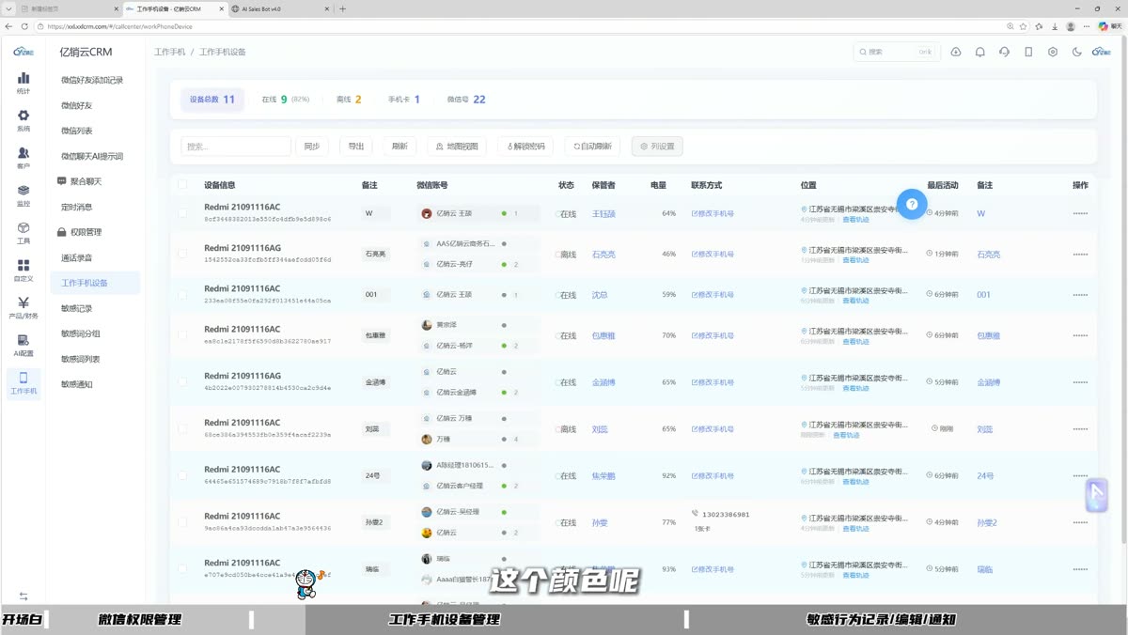Check the row checkbox for 24号 device
The width and height of the screenshot is (1128, 635).
(x=182, y=475)
